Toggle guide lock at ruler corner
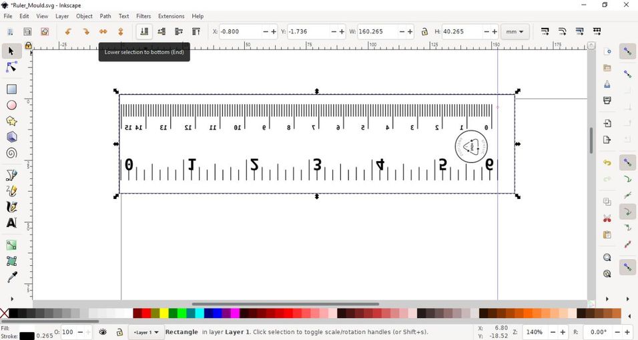 [28, 45]
